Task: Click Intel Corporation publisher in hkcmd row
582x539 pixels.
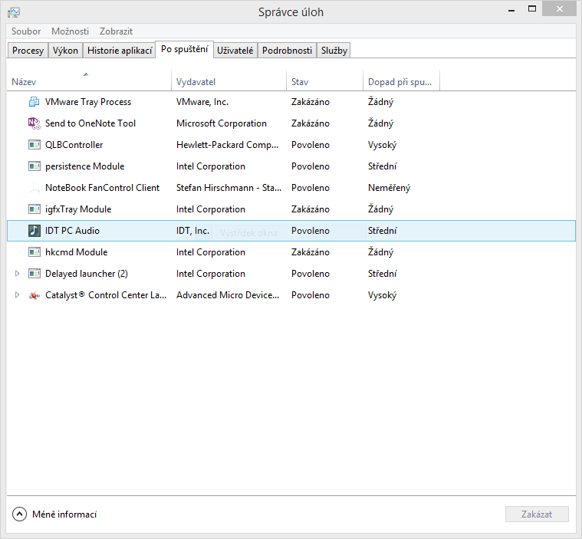Action: point(211,252)
